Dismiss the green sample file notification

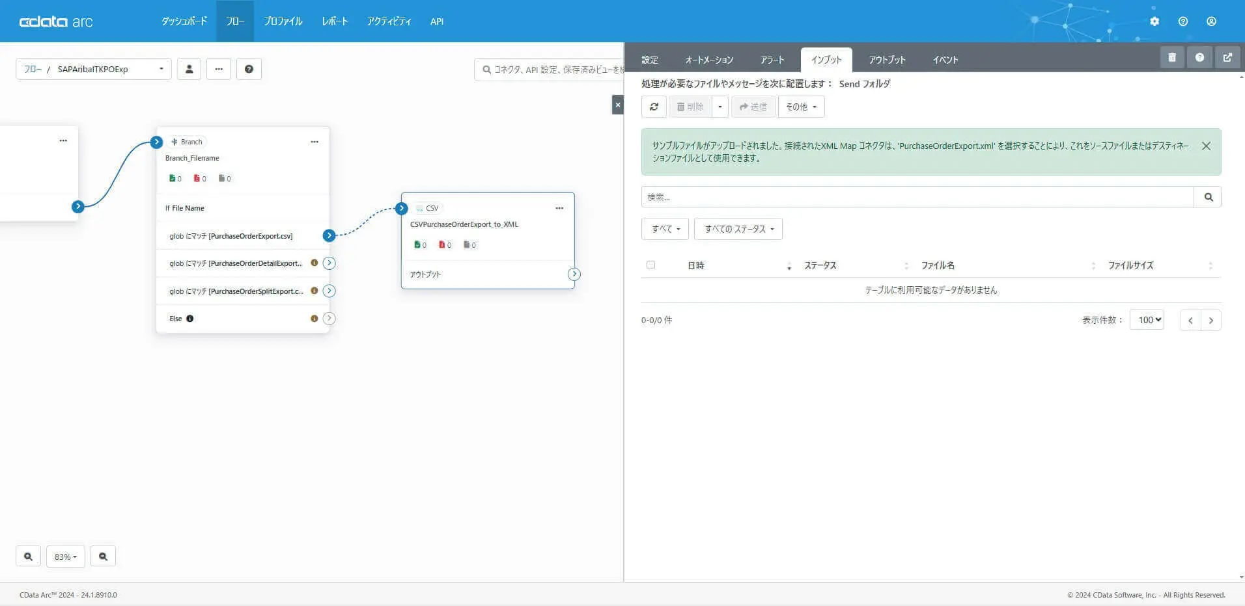[x=1206, y=146]
